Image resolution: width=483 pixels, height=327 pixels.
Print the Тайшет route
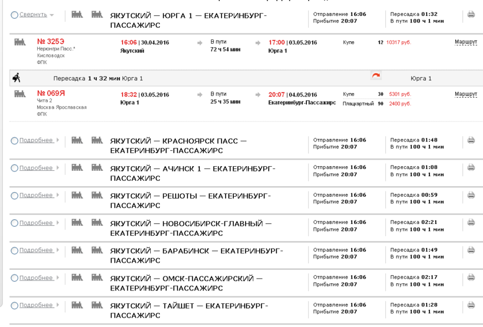[x=471, y=305]
